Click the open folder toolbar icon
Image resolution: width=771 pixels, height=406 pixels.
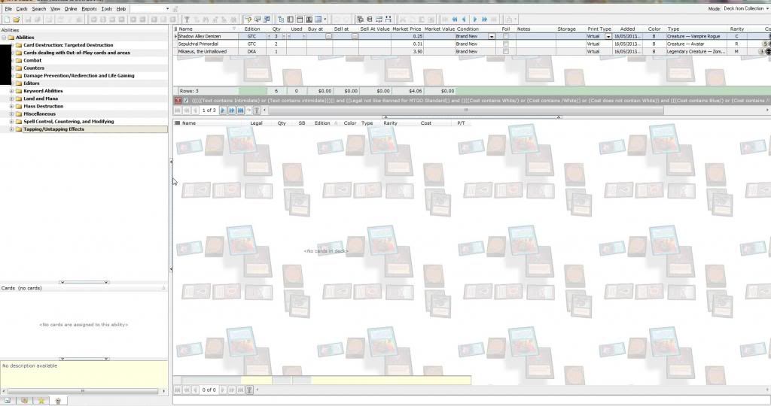[17, 20]
